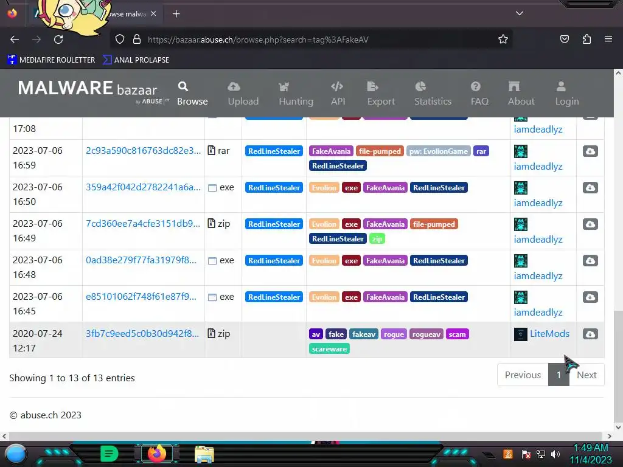Select the rar tag in 16:59 row
Viewport: 623px width, 467px height.
tap(481, 151)
